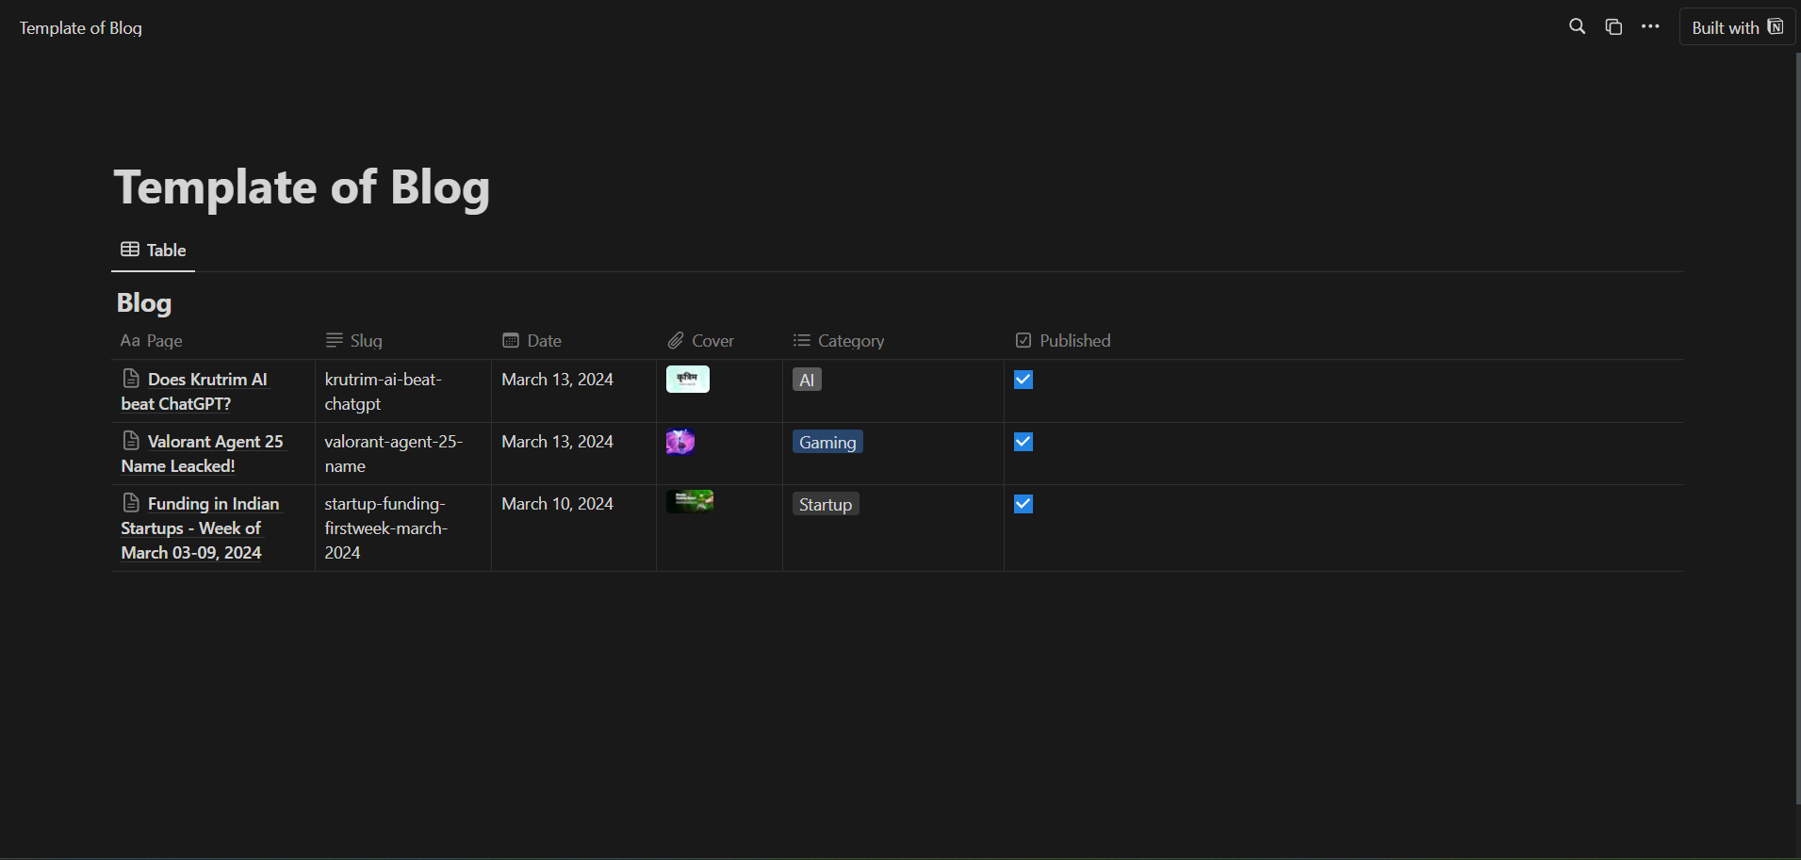Open the three-dot more options menu
Viewport: 1801px width, 860px height.
coord(1650,26)
